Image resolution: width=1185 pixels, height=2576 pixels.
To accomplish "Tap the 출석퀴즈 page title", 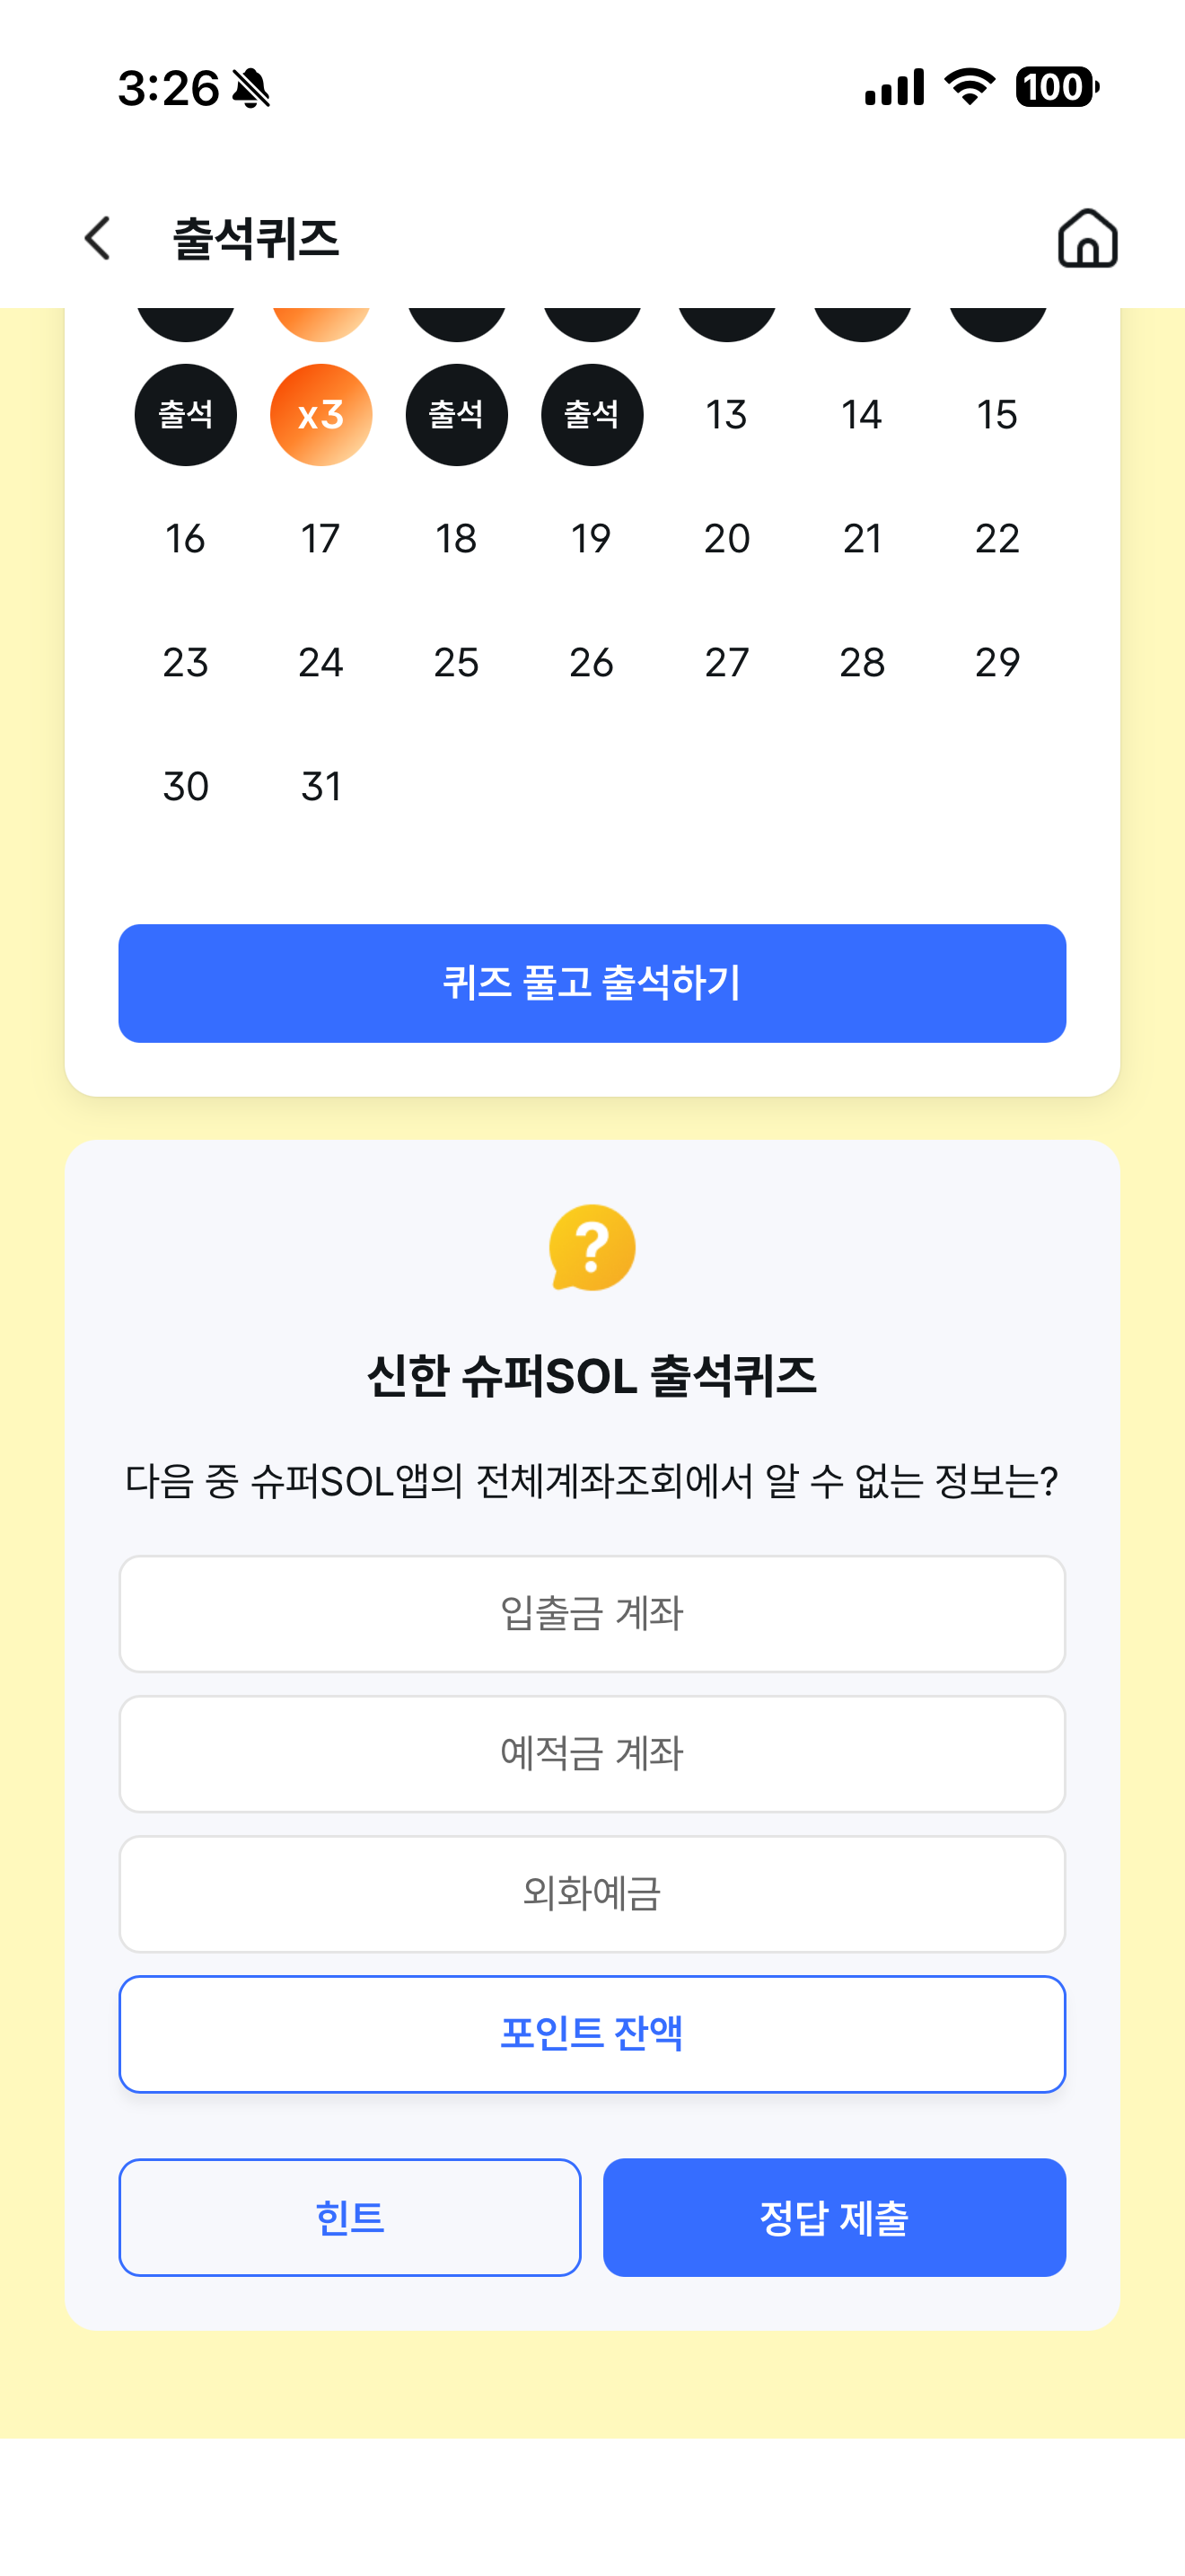I will click(256, 239).
